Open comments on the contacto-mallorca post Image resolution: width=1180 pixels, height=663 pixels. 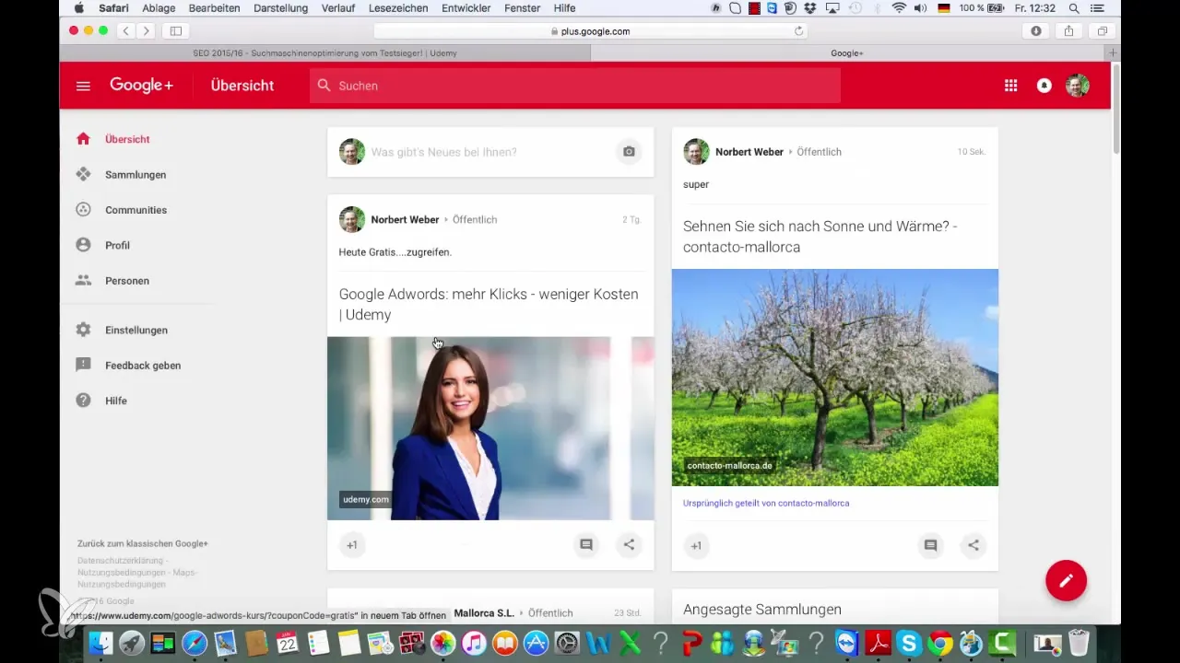click(x=930, y=545)
